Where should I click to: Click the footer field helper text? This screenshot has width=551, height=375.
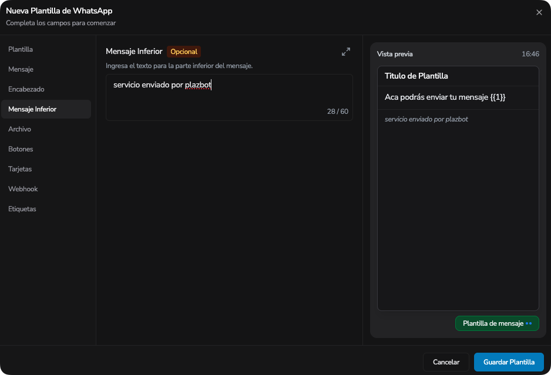coord(179,66)
